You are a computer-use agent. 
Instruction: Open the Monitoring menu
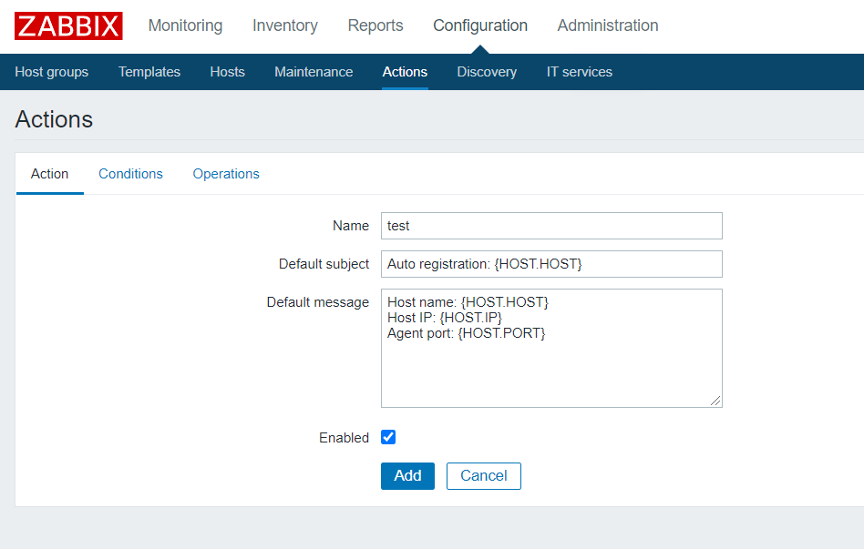click(185, 25)
